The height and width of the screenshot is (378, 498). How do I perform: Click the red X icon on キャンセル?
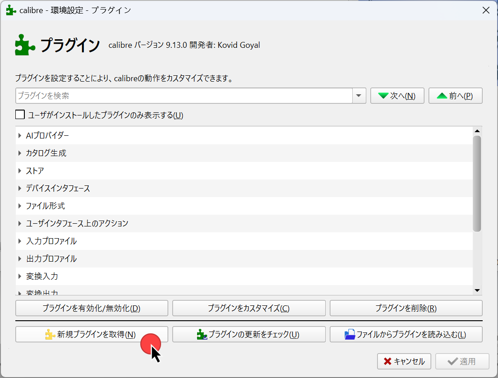tap(387, 361)
